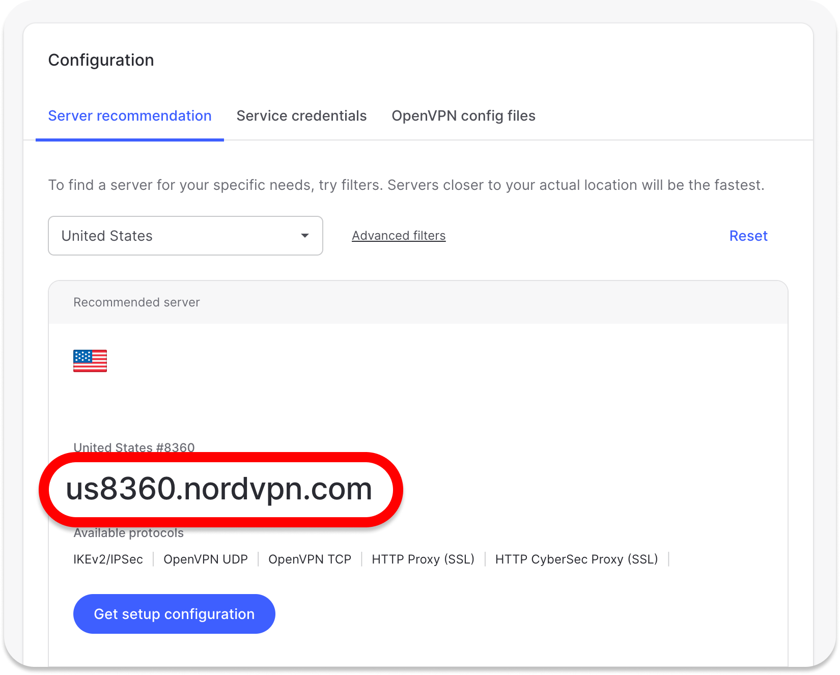Click the United States #8360 server name
Image resolution: width=840 pixels, height=675 pixels.
tap(134, 447)
